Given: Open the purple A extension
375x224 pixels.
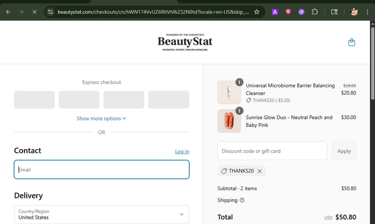Looking at the screenshot, I should (x=275, y=12).
